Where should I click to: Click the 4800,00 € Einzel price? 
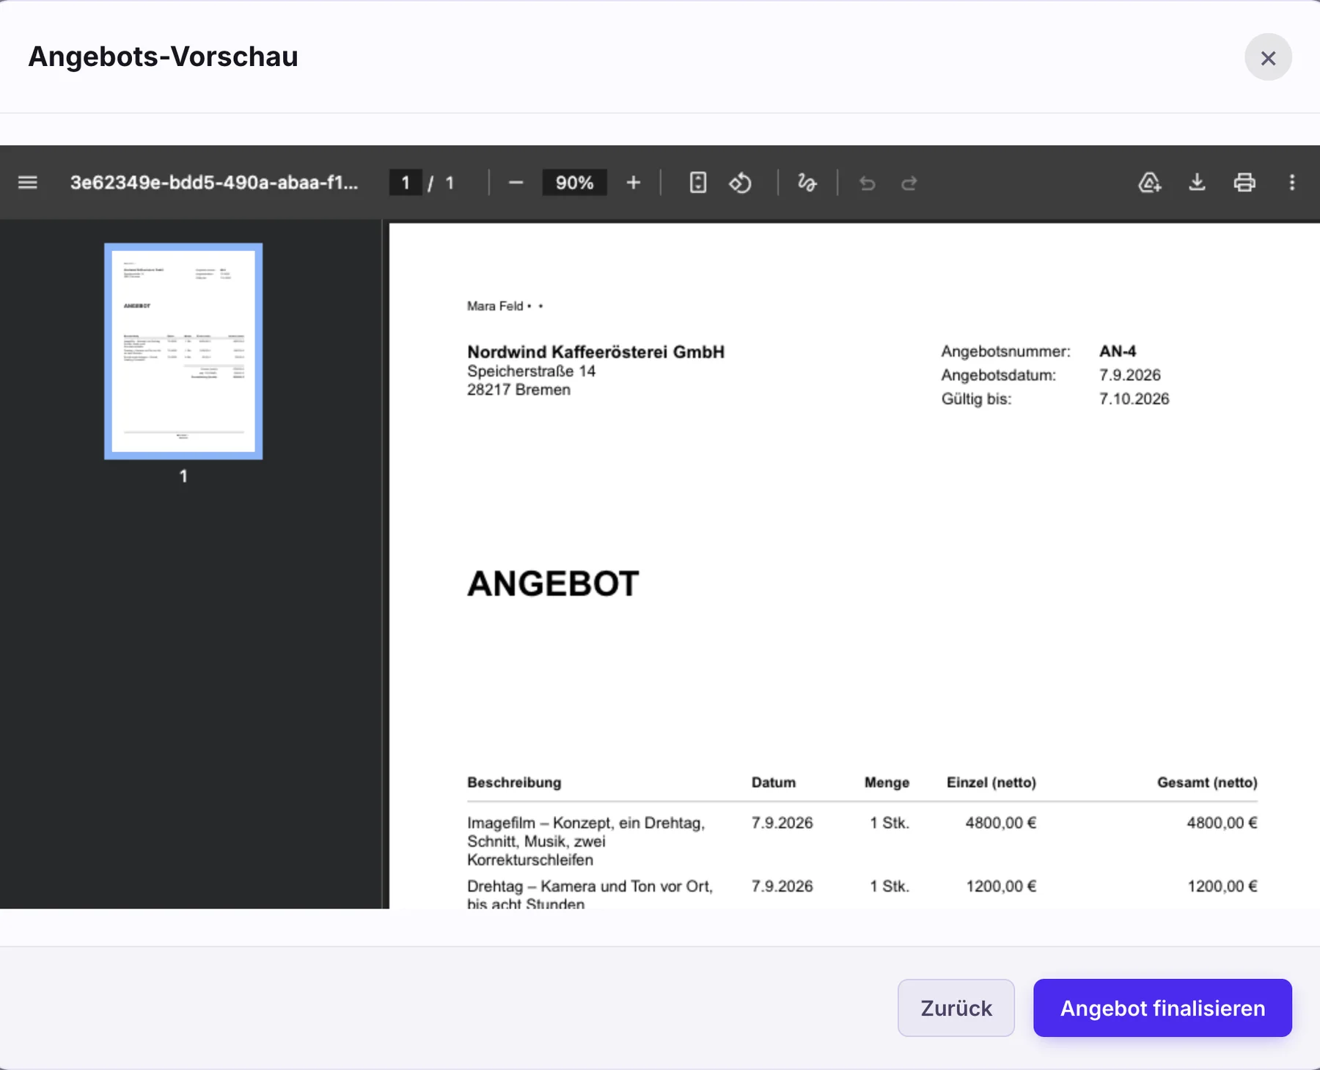(x=1000, y=823)
